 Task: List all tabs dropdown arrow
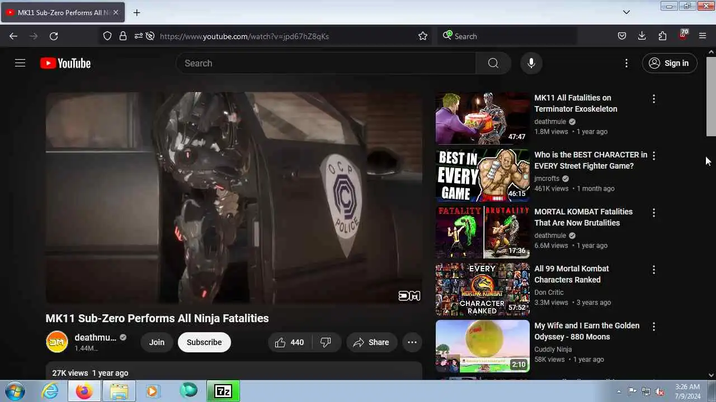(626, 12)
